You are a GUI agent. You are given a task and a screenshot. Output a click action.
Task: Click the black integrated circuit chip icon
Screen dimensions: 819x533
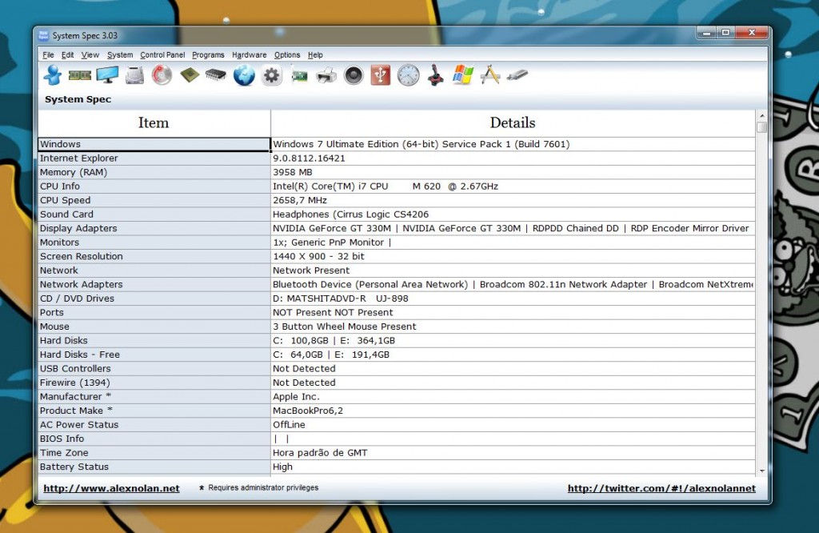coord(216,75)
